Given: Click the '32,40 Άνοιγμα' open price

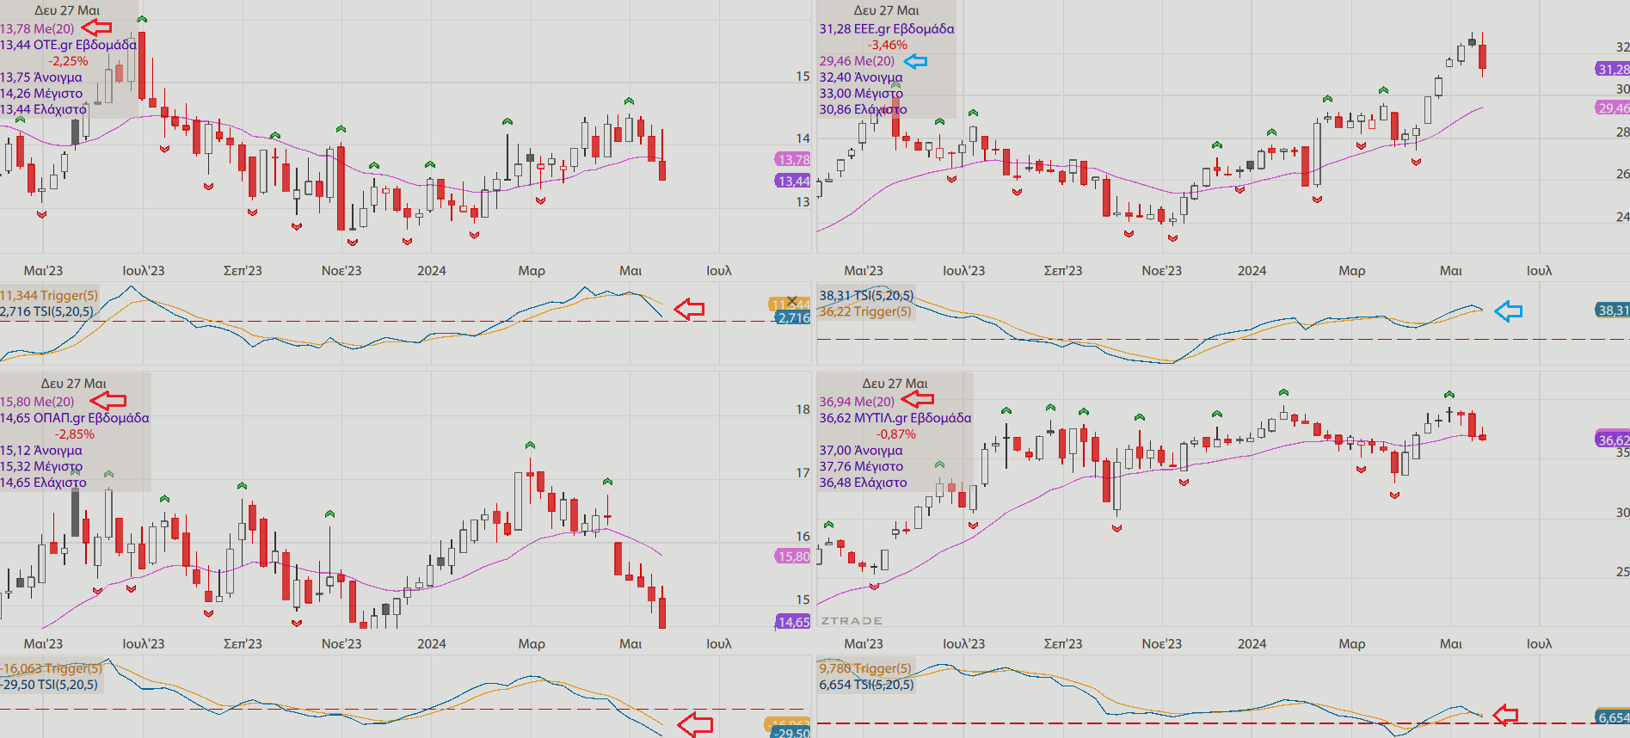Looking at the screenshot, I should (x=861, y=77).
